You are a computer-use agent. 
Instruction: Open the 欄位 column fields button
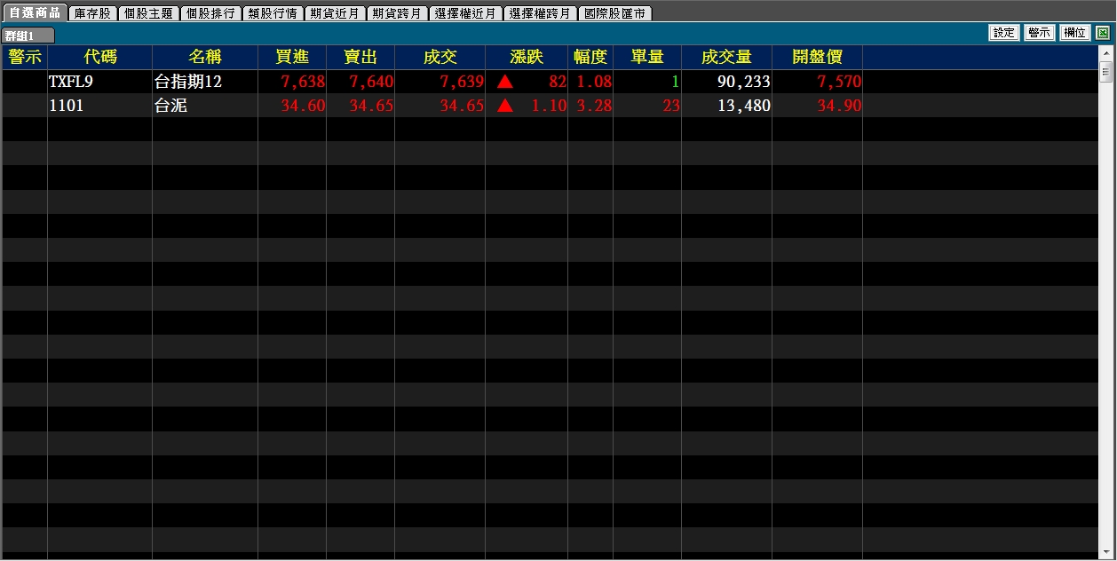click(1074, 33)
